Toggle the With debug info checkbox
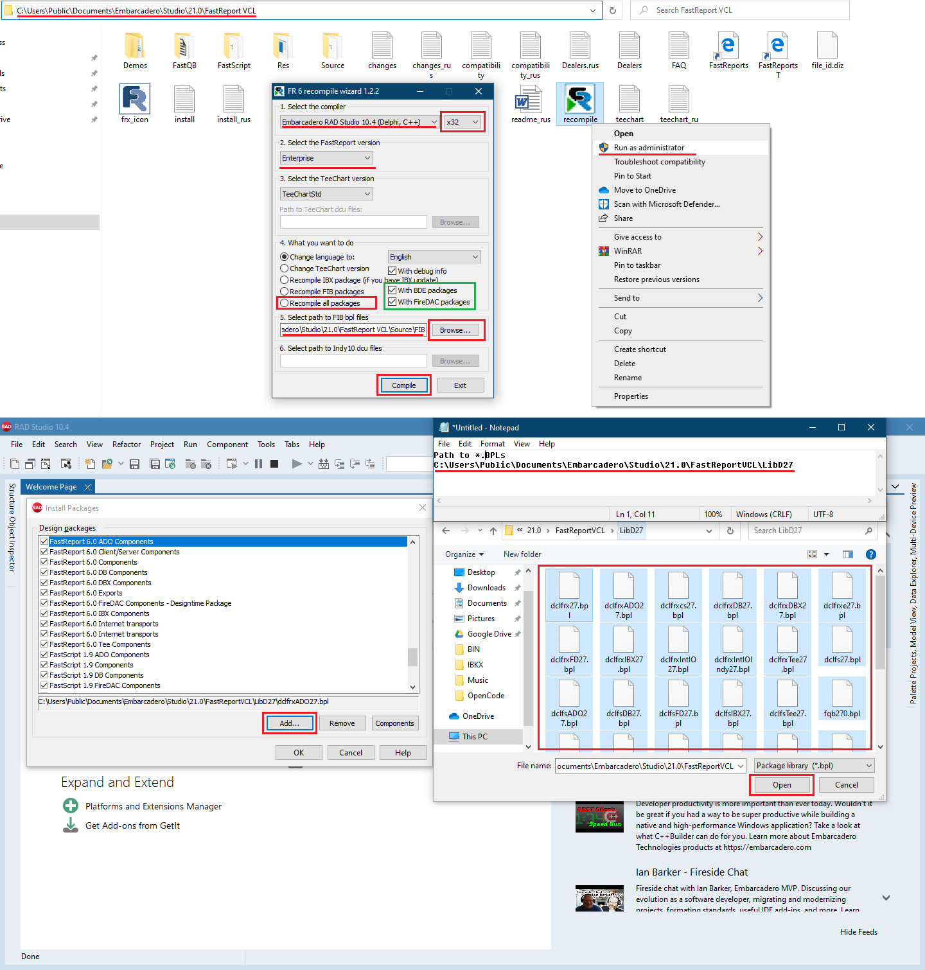Image resolution: width=925 pixels, height=970 pixels. click(x=392, y=271)
